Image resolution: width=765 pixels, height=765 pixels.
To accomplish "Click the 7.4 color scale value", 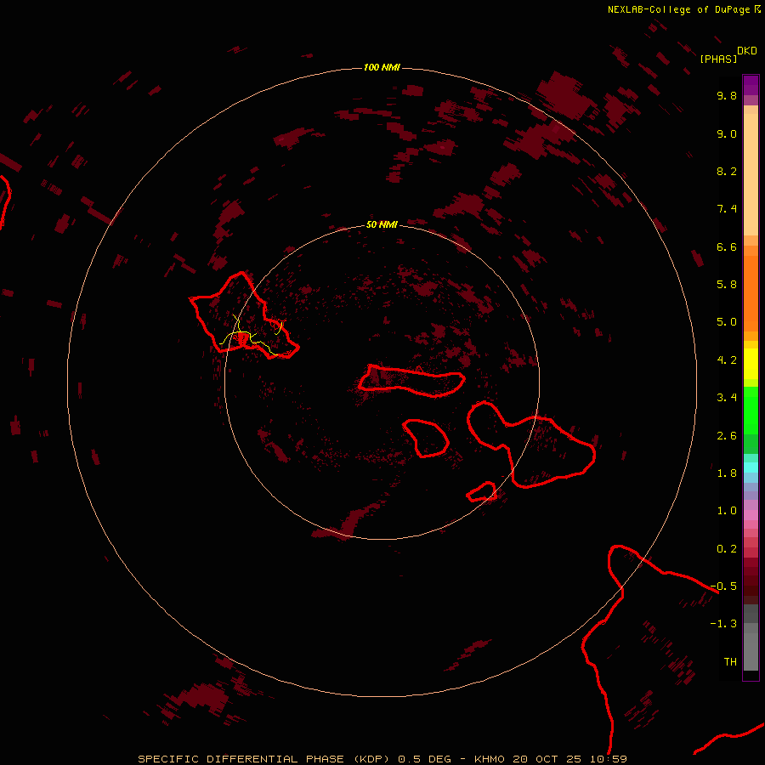I will coord(727,209).
